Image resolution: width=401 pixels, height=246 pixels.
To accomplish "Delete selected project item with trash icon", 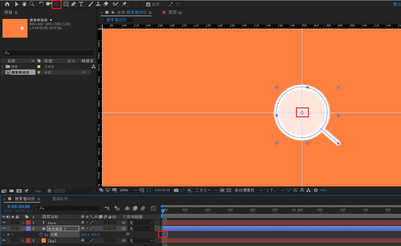I will click(x=50, y=191).
